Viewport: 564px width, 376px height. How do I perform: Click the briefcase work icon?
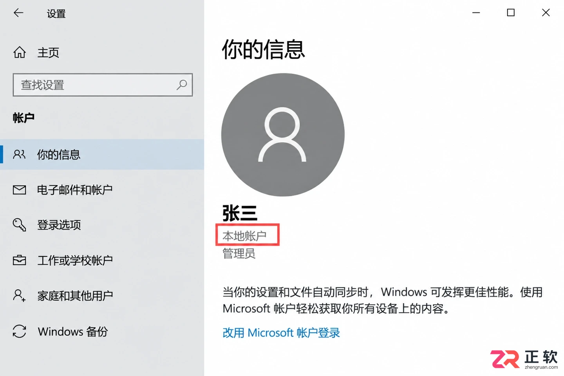[x=19, y=260]
